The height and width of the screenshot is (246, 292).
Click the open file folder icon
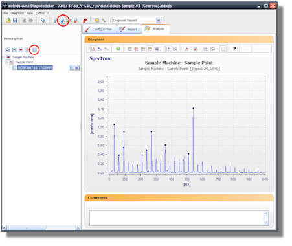click(x=8, y=21)
